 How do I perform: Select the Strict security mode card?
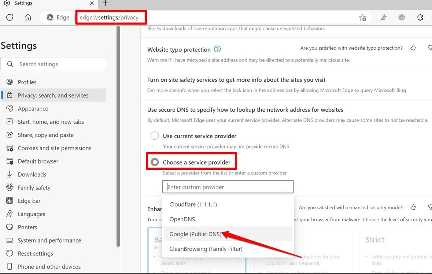(x=395, y=250)
